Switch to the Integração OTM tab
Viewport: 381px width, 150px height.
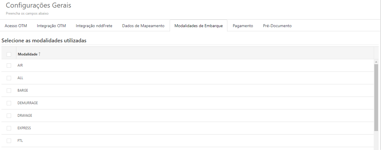coord(51,26)
